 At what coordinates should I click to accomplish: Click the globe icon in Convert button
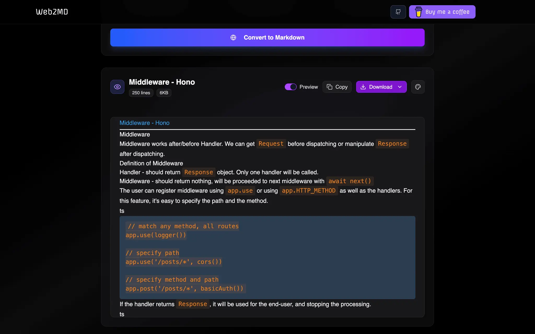pyautogui.click(x=233, y=38)
